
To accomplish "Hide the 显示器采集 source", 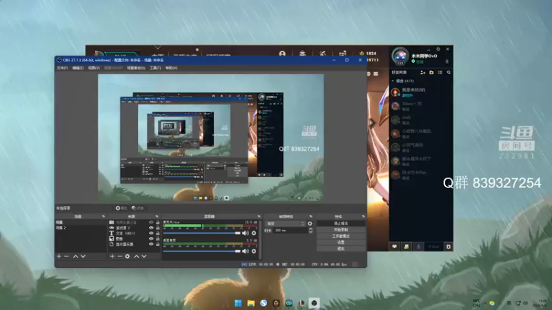I will [151, 245].
